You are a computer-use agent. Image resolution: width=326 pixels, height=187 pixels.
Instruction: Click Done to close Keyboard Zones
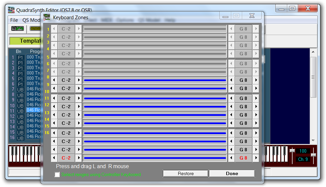click(232, 173)
